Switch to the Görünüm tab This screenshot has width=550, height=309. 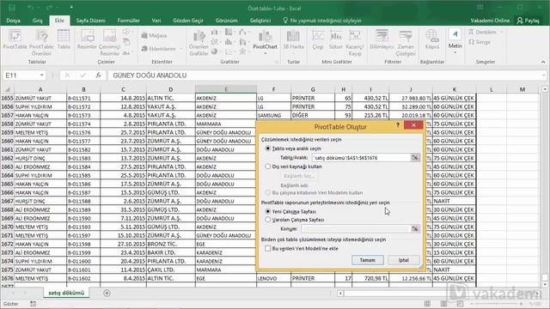(x=226, y=21)
